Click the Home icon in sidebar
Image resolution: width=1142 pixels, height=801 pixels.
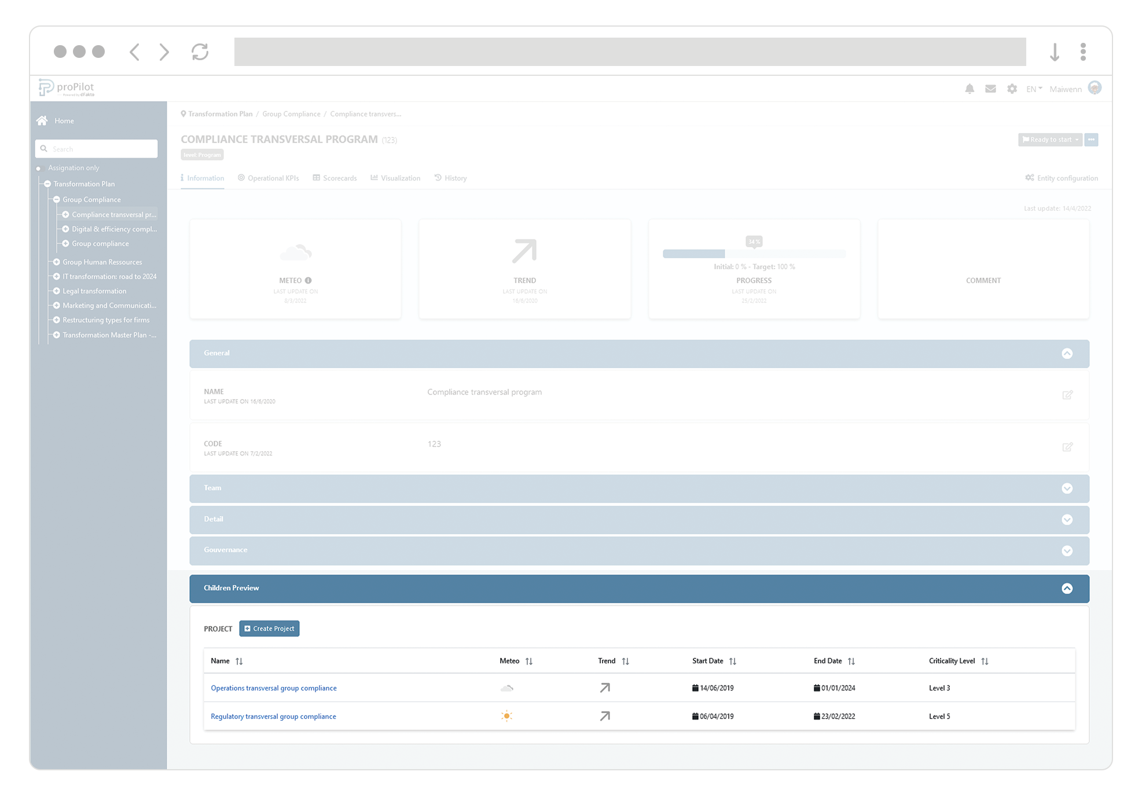point(42,120)
